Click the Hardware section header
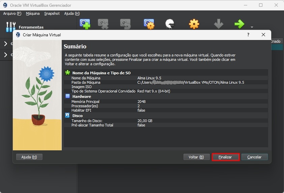This screenshot has width=284, height=193. [82, 96]
